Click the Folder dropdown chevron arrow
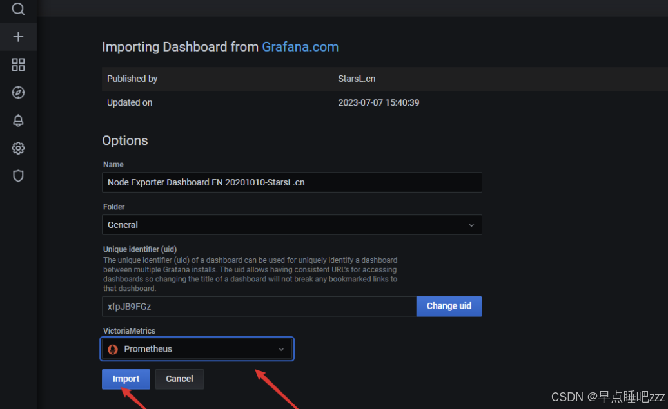This screenshot has height=409, width=668. [471, 225]
